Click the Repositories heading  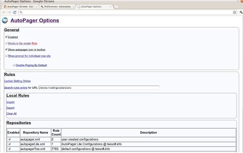tap(19, 123)
